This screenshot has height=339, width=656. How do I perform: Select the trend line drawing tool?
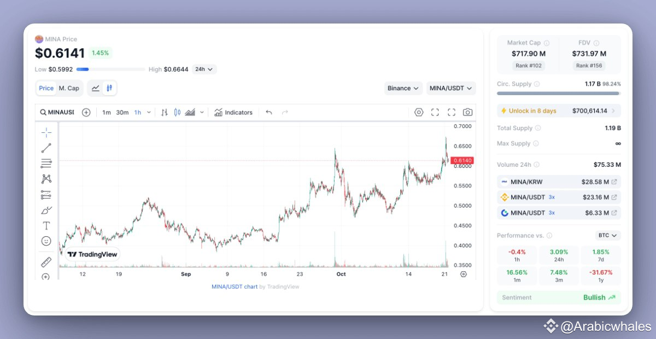[46, 148]
